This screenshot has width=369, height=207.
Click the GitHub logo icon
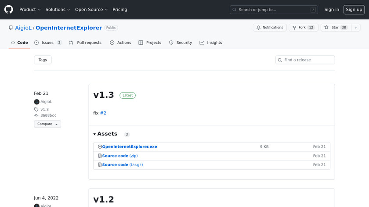tap(9, 9)
